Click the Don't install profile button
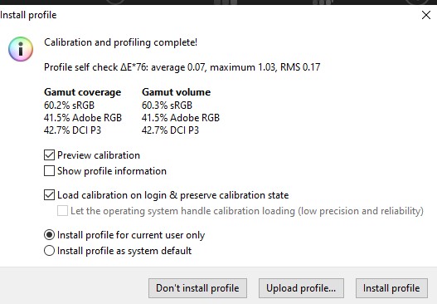 (197, 288)
